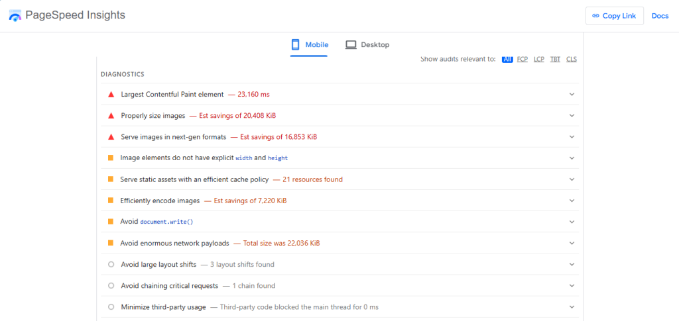Screen dimensions: 679x321
Task: Select the All audits filter
Action: 507,59
